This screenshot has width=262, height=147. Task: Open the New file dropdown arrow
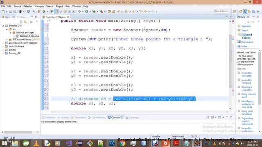tap(7, 11)
